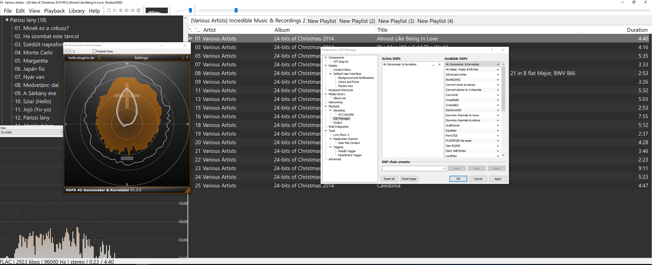The image size is (652, 265).
Task: Open the Playback menu
Action: (x=54, y=11)
